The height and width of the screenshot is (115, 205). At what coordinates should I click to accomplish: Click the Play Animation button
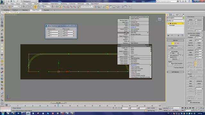pos(188,108)
